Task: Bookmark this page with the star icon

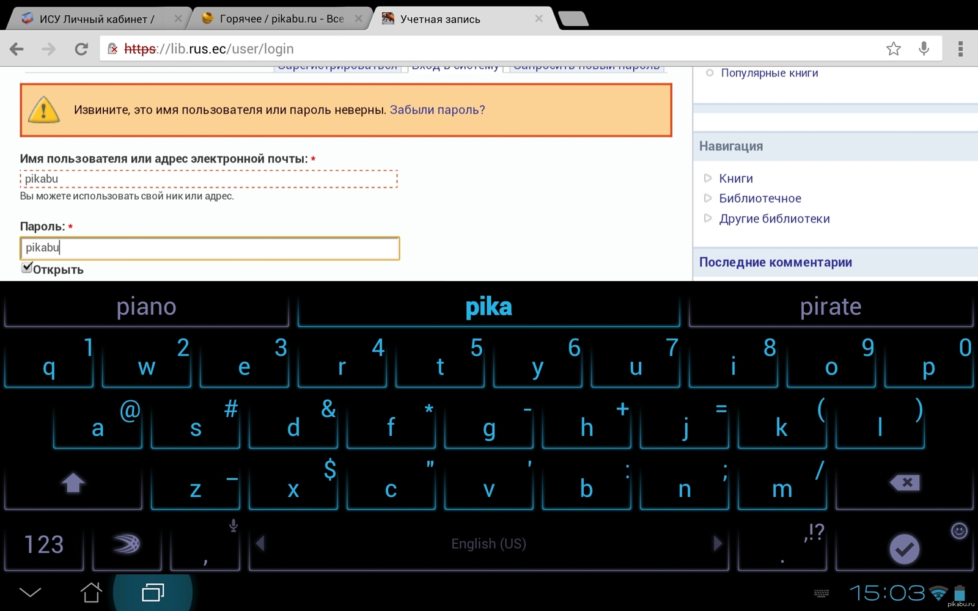Action: coord(893,49)
